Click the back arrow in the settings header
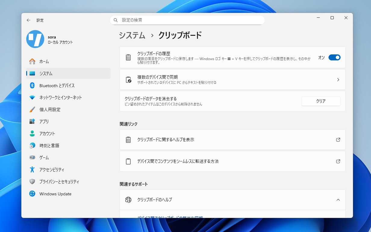This screenshot has width=371, height=232. point(29,20)
